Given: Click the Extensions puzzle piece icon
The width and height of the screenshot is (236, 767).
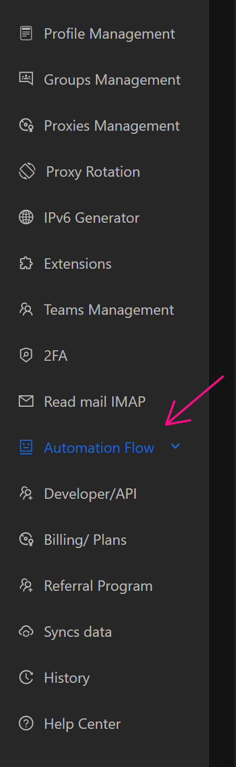Looking at the screenshot, I should [26, 264].
